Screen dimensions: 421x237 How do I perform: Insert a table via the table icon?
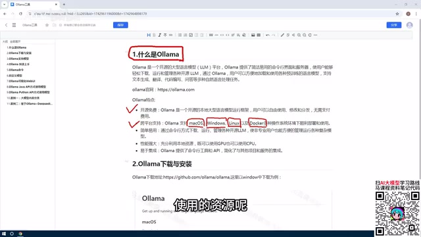[x=259, y=35]
